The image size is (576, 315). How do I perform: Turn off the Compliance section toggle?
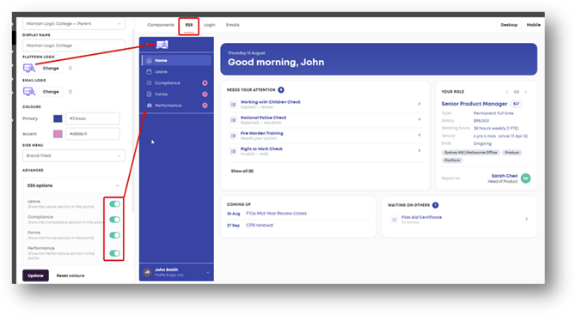point(114,220)
